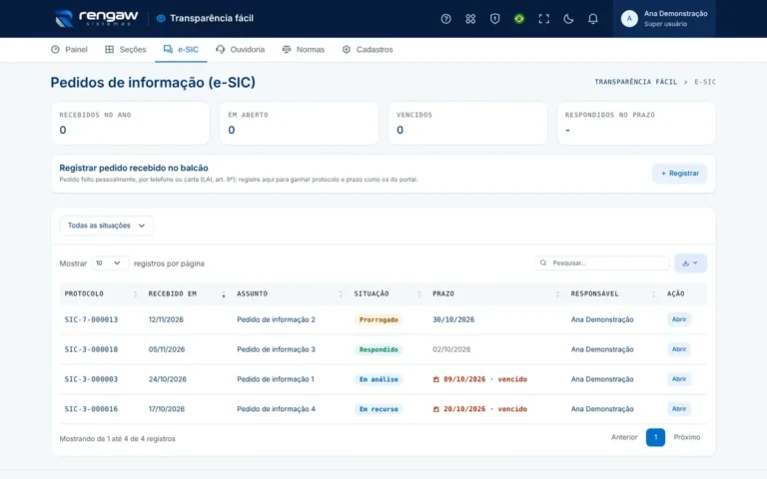Click the Recebidos no ano card
Viewport: 767px width, 479px height.
coord(130,123)
